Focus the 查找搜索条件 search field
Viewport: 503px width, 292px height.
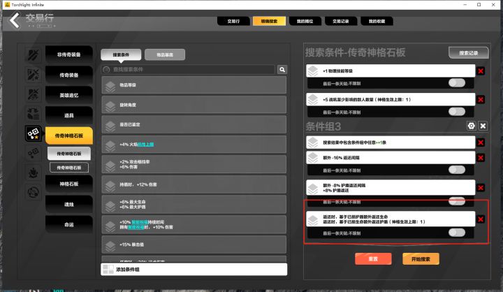pos(189,69)
